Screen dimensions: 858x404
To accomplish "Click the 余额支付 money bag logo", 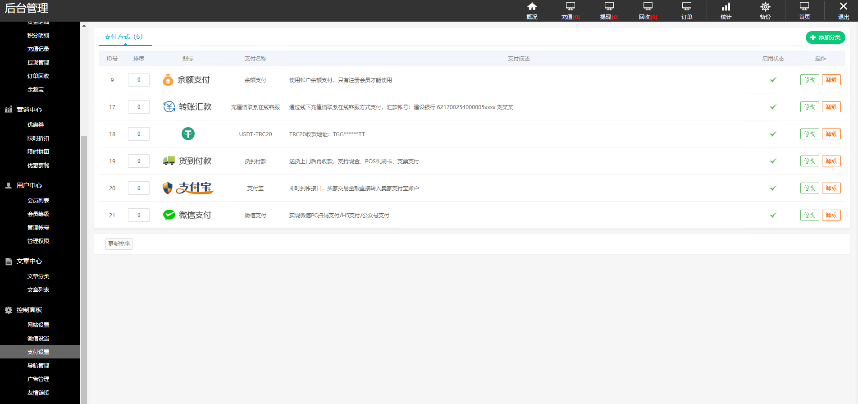I will 186,80.
